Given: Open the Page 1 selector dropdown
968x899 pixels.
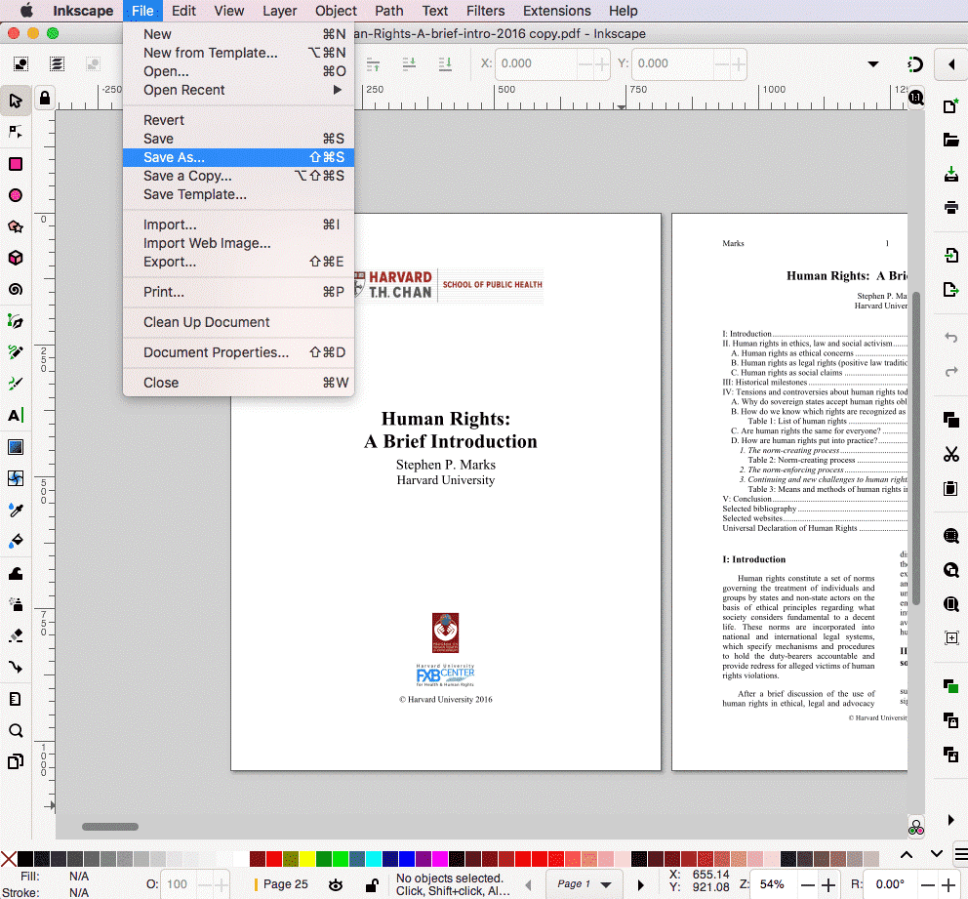Looking at the screenshot, I should tap(584, 884).
